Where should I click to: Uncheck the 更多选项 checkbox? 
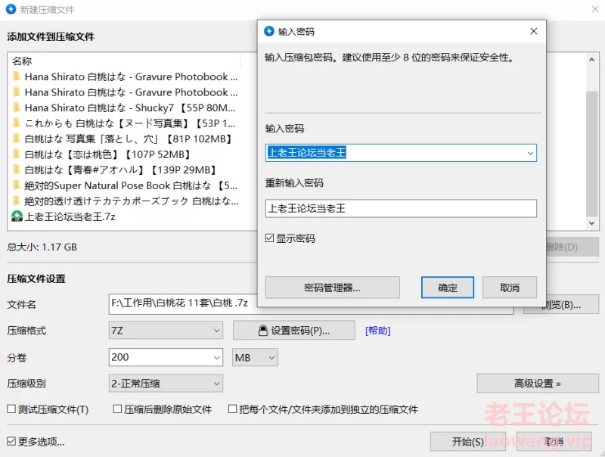click(11, 441)
